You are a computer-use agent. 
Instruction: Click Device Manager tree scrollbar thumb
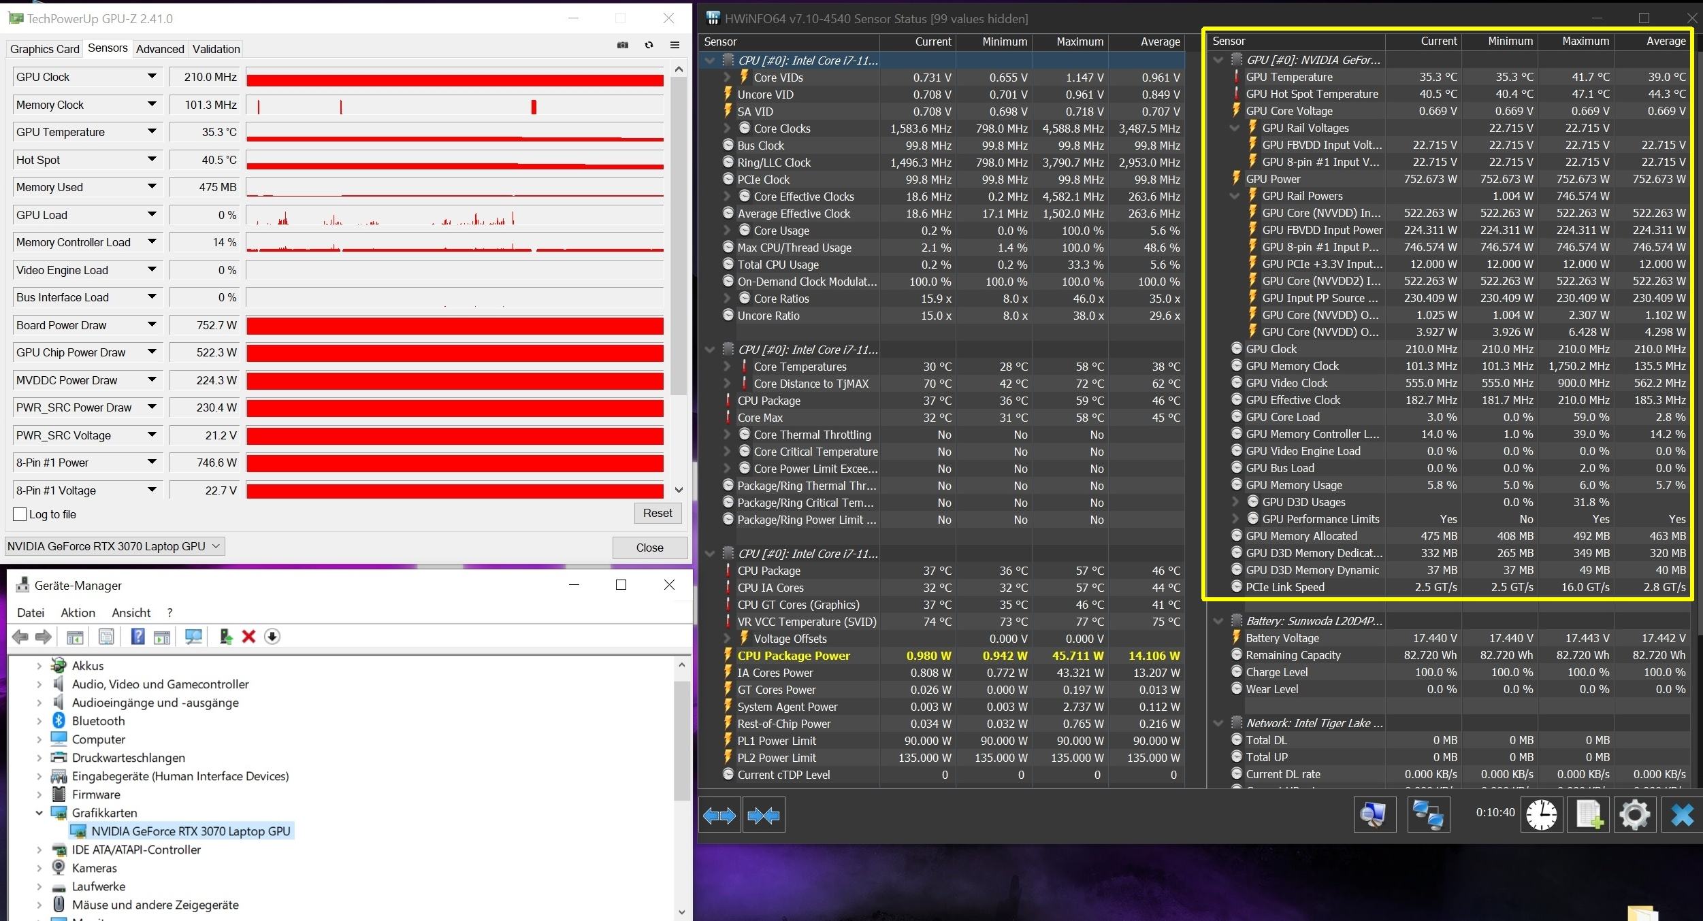(x=682, y=741)
